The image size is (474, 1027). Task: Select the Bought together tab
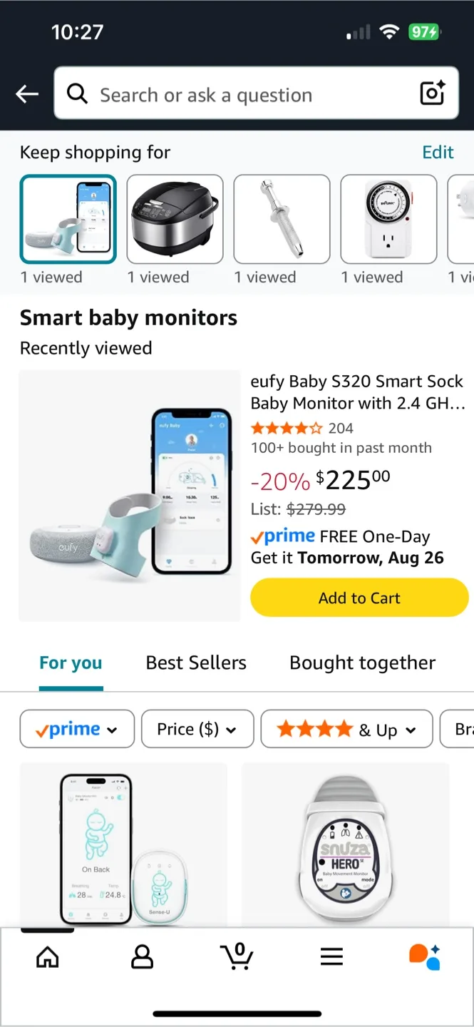click(x=362, y=663)
